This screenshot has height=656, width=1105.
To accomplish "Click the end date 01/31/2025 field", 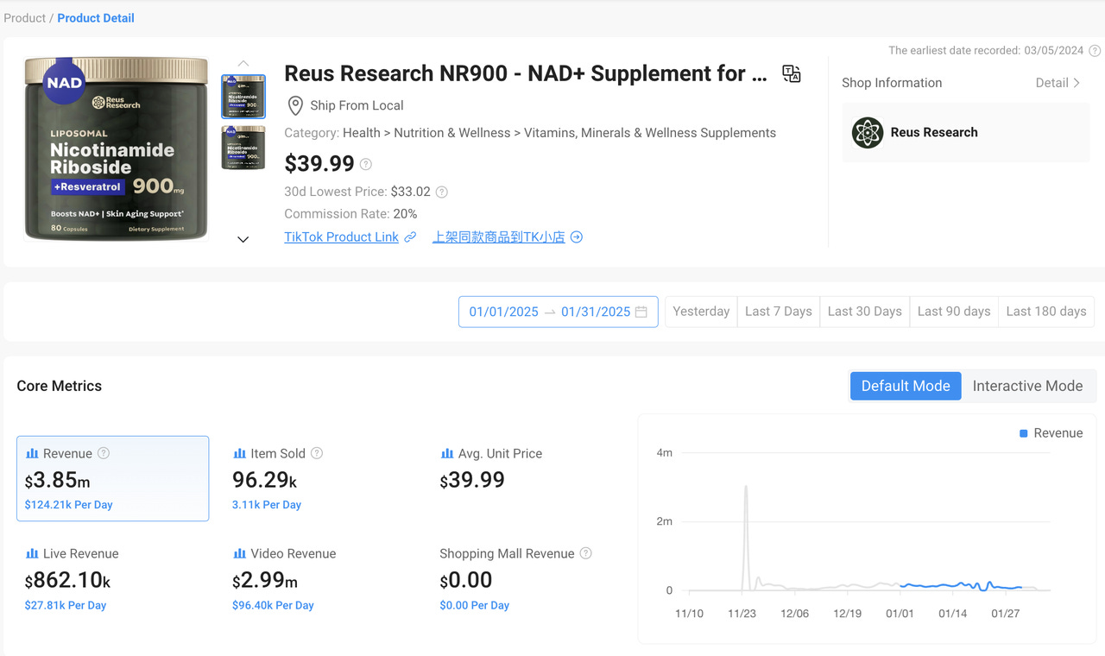I will [596, 312].
